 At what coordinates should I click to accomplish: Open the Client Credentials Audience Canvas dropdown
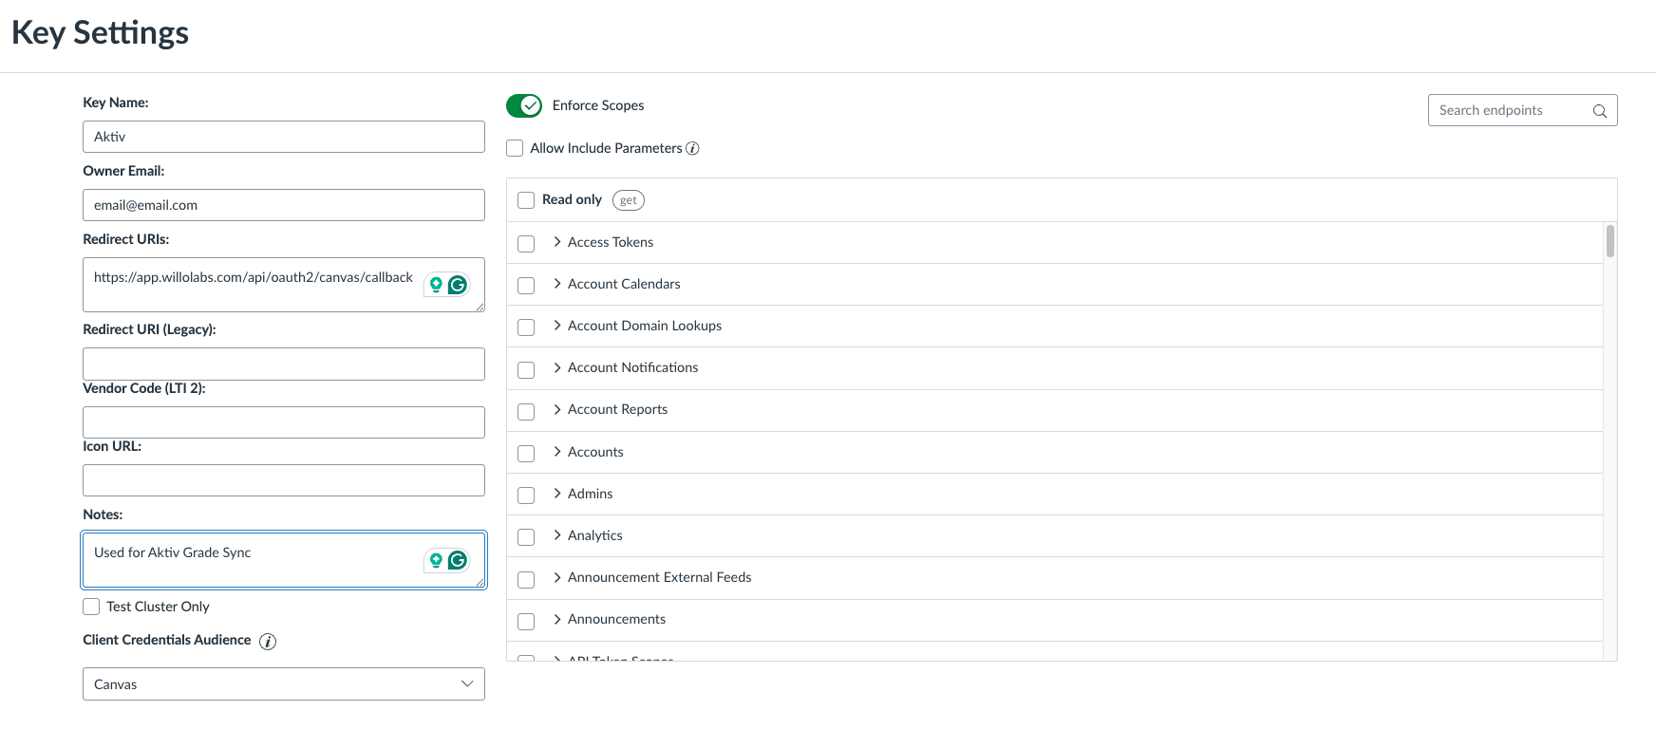pyautogui.click(x=284, y=684)
